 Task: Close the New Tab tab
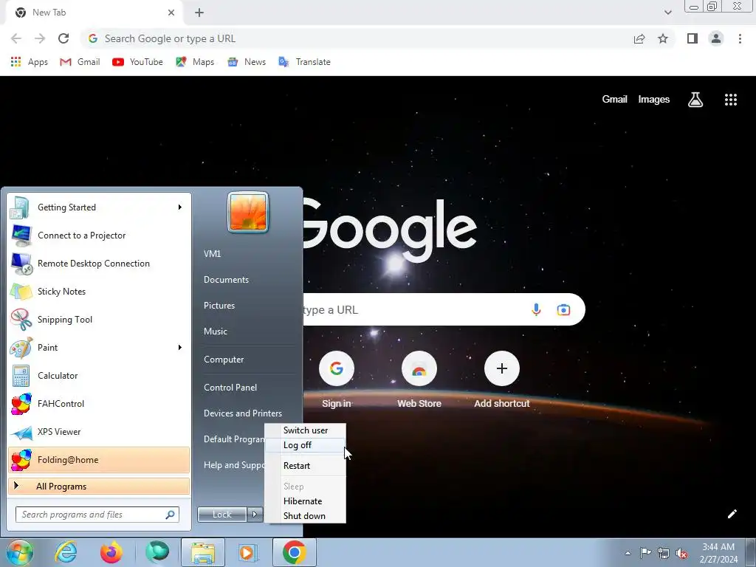pos(171,13)
